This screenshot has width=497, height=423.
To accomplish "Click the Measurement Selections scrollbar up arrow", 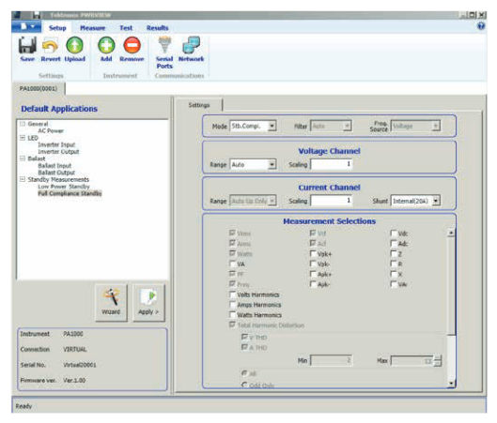I will (x=451, y=233).
